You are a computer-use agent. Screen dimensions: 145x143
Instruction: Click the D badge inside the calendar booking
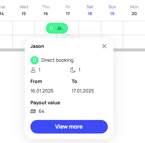click(51, 28)
